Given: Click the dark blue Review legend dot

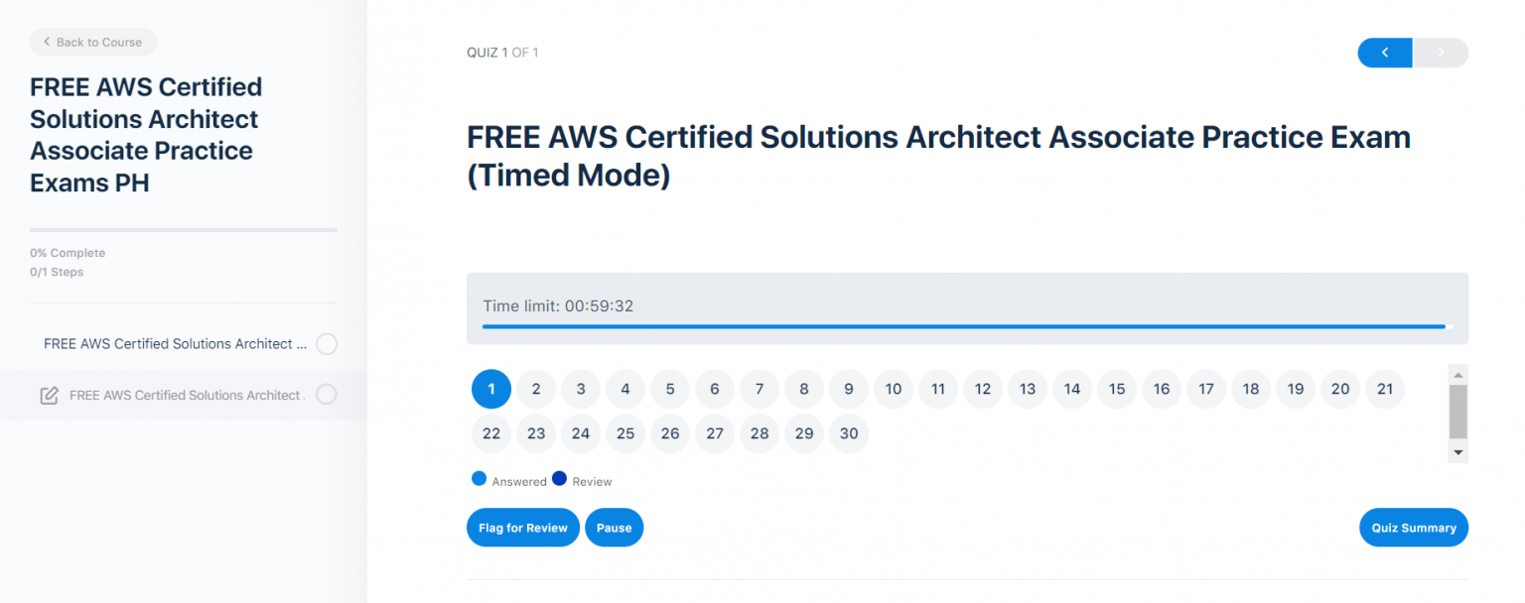Looking at the screenshot, I should [560, 478].
